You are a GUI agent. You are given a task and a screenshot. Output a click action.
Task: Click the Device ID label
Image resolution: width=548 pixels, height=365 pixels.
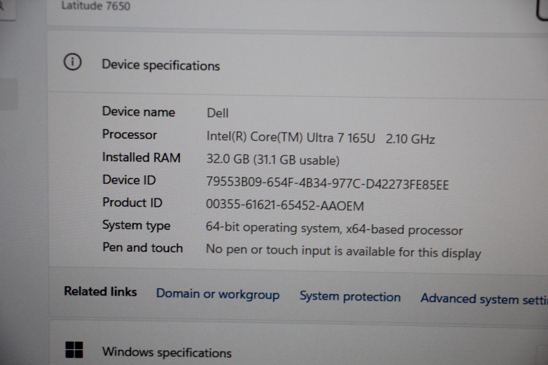[x=129, y=180]
